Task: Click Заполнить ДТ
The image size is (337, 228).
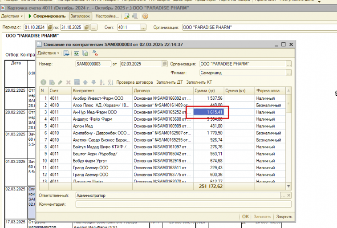Action: pos(170,82)
